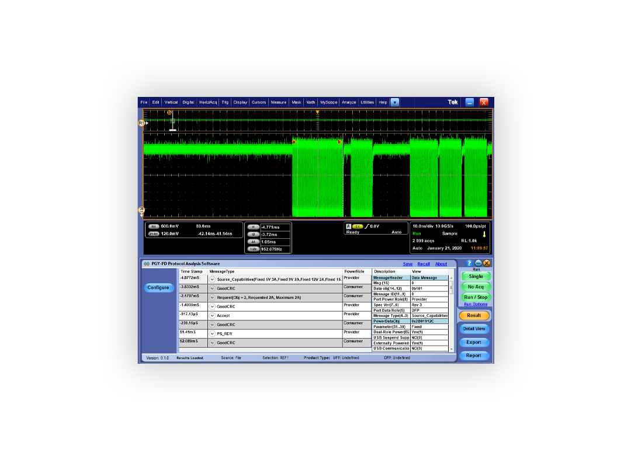Expand the Request(Obj = 2) message row
This screenshot has width=631, height=460.
click(212, 298)
